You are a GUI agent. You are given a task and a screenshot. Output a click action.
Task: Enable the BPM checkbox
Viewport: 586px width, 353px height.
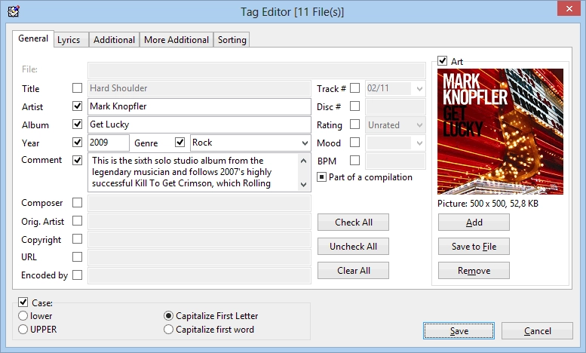click(x=355, y=161)
